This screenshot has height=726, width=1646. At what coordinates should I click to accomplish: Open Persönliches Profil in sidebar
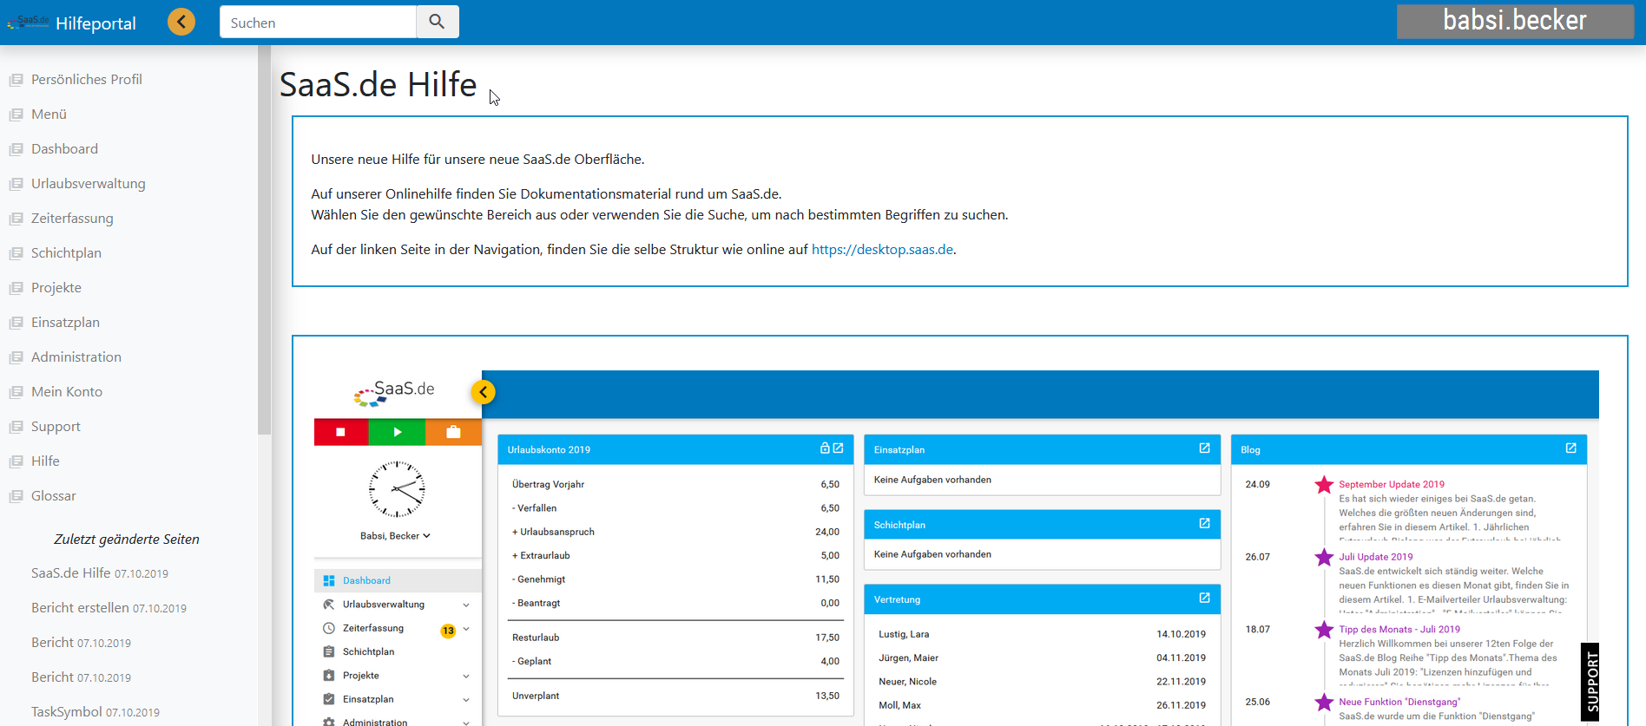(x=87, y=79)
